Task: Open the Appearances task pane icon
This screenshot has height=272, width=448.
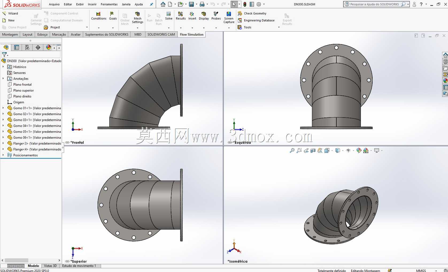Action: [445, 81]
